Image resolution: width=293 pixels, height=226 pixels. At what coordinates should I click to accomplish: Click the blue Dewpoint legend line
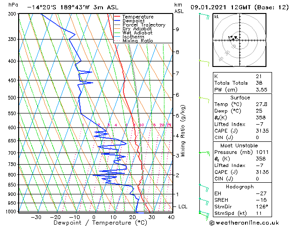coord(117,21)
